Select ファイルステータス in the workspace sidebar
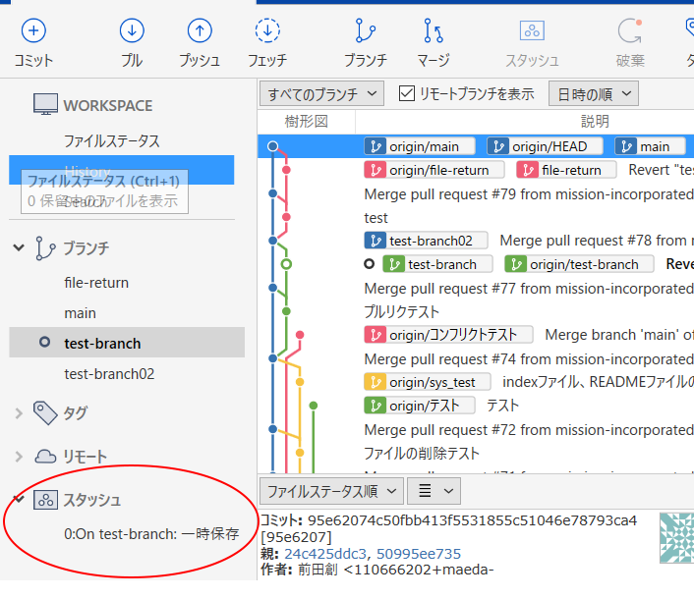Screen dimensions: 694x599 (111, 140)
